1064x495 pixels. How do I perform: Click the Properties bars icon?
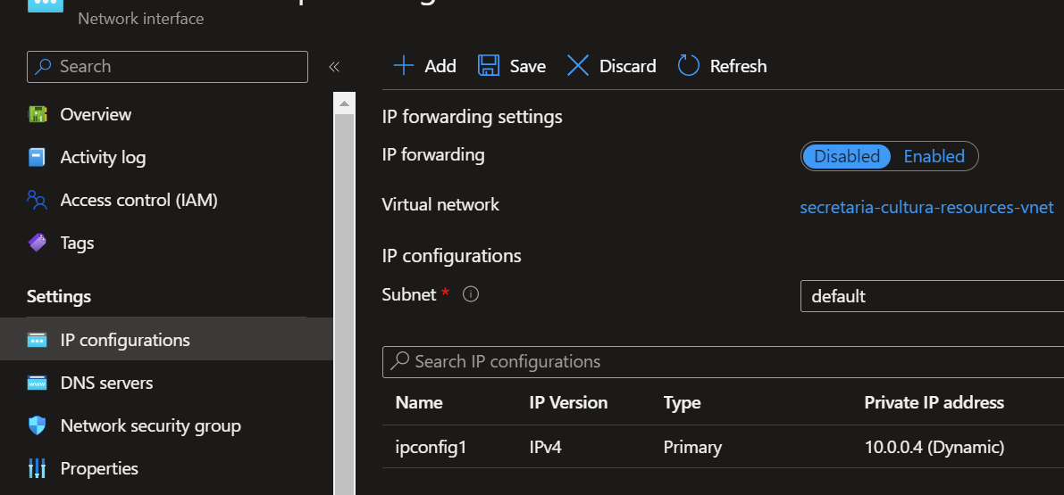[x=37, y=468]
